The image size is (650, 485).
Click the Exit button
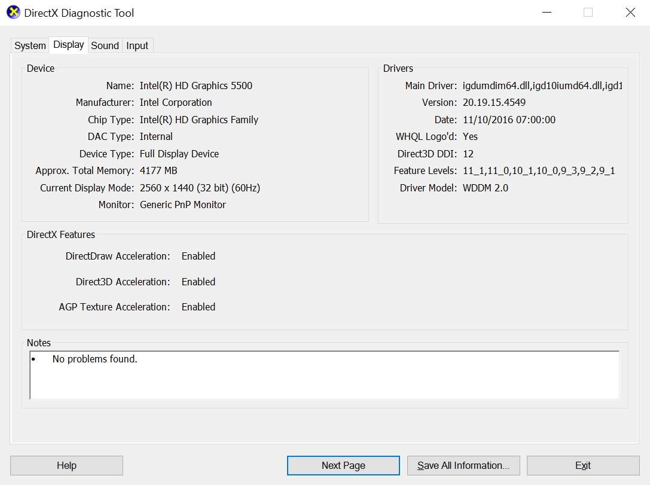(583, 465)
